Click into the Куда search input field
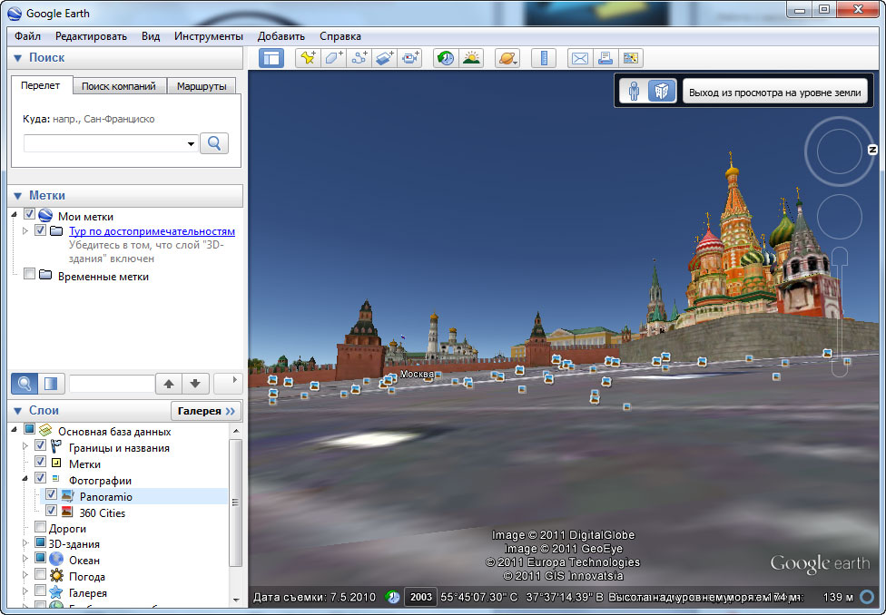This screenshot has width=886, height=615. (104, 143)
